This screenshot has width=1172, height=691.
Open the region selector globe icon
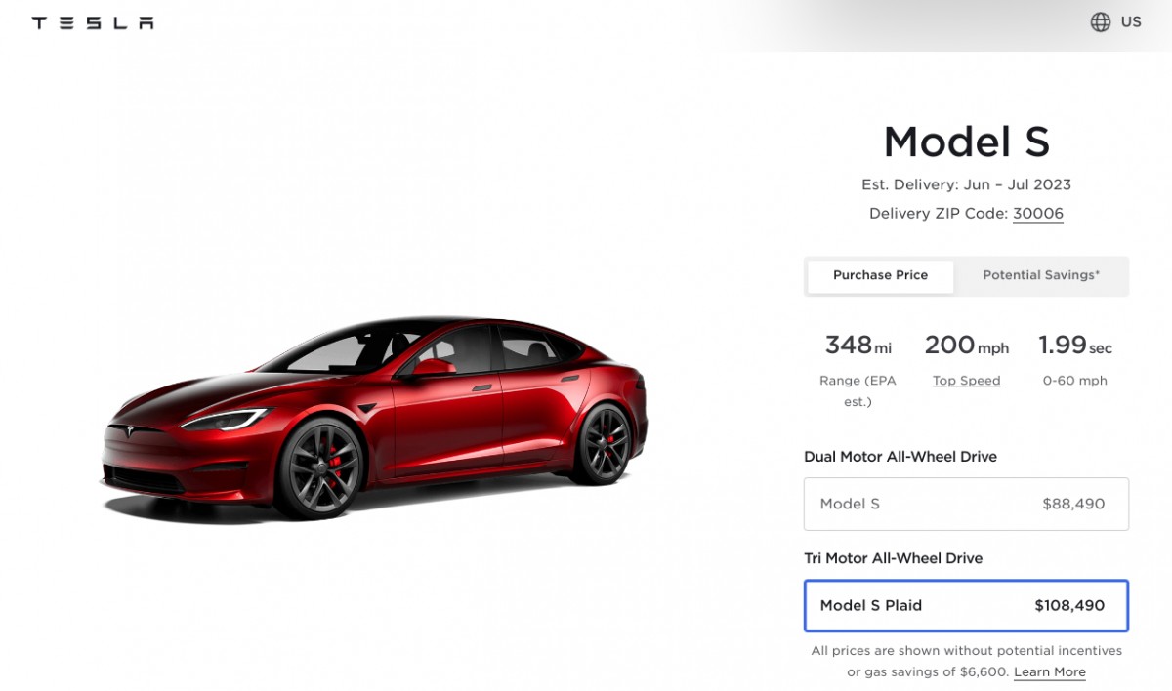click(1099, 20)
